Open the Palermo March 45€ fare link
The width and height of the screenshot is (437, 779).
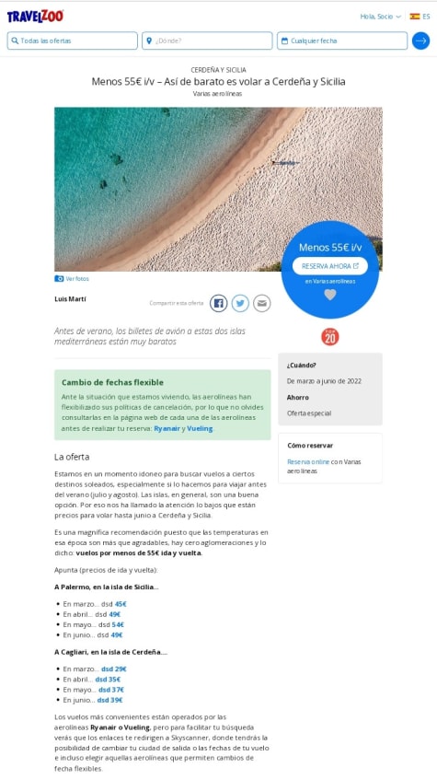click(121, 604)
